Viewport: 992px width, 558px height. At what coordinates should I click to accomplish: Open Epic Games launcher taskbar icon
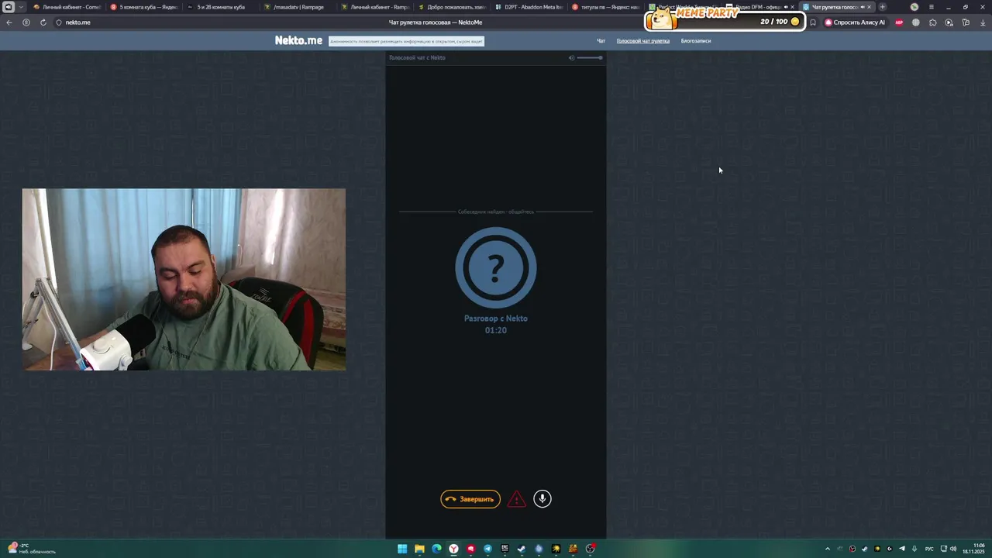tap(505, 549)
